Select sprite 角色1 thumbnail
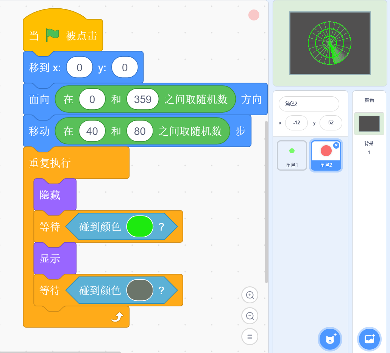 [292, 155]
